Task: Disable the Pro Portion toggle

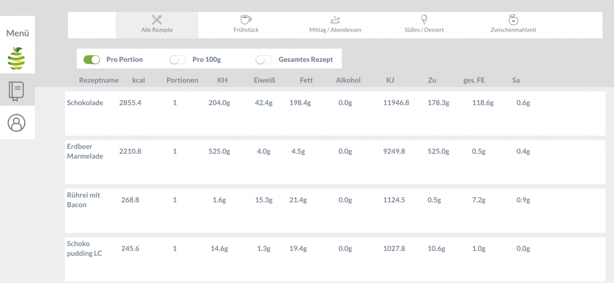Action: coord(92,60)
